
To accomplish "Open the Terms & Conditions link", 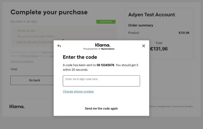I will point(22,61).
